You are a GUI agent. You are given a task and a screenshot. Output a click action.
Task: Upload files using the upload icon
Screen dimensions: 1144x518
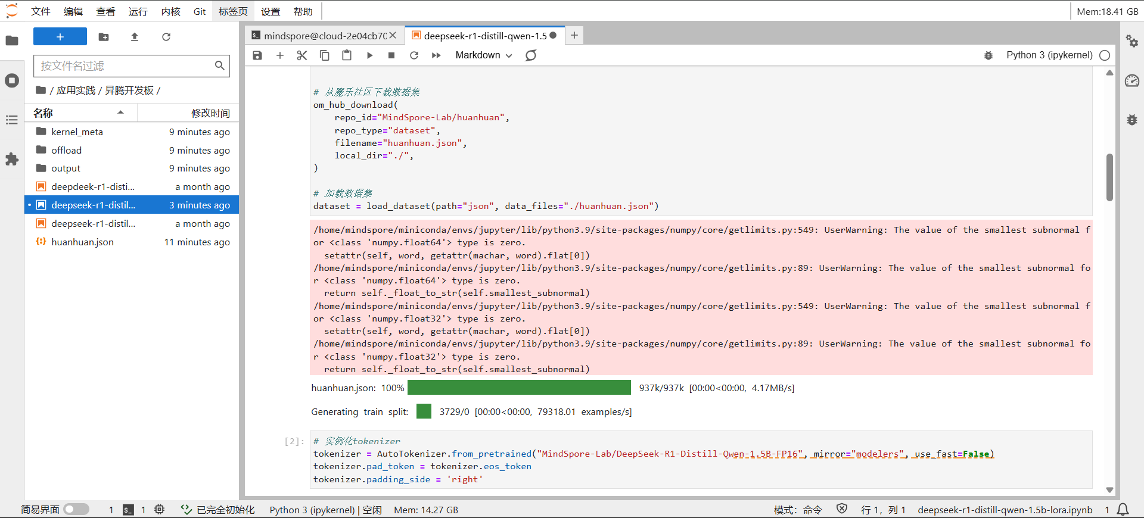[135, 37]
